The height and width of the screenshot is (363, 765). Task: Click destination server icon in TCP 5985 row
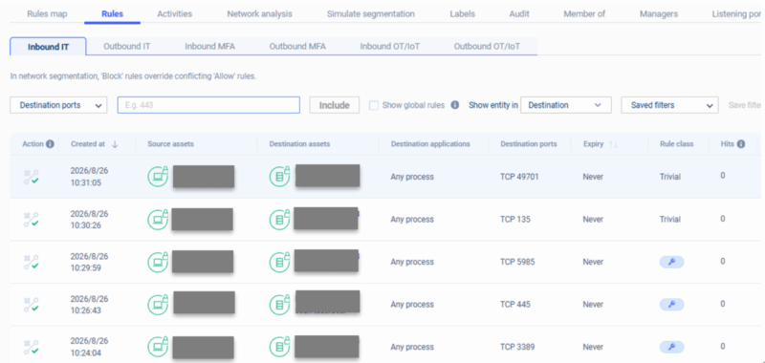[280, 261]
